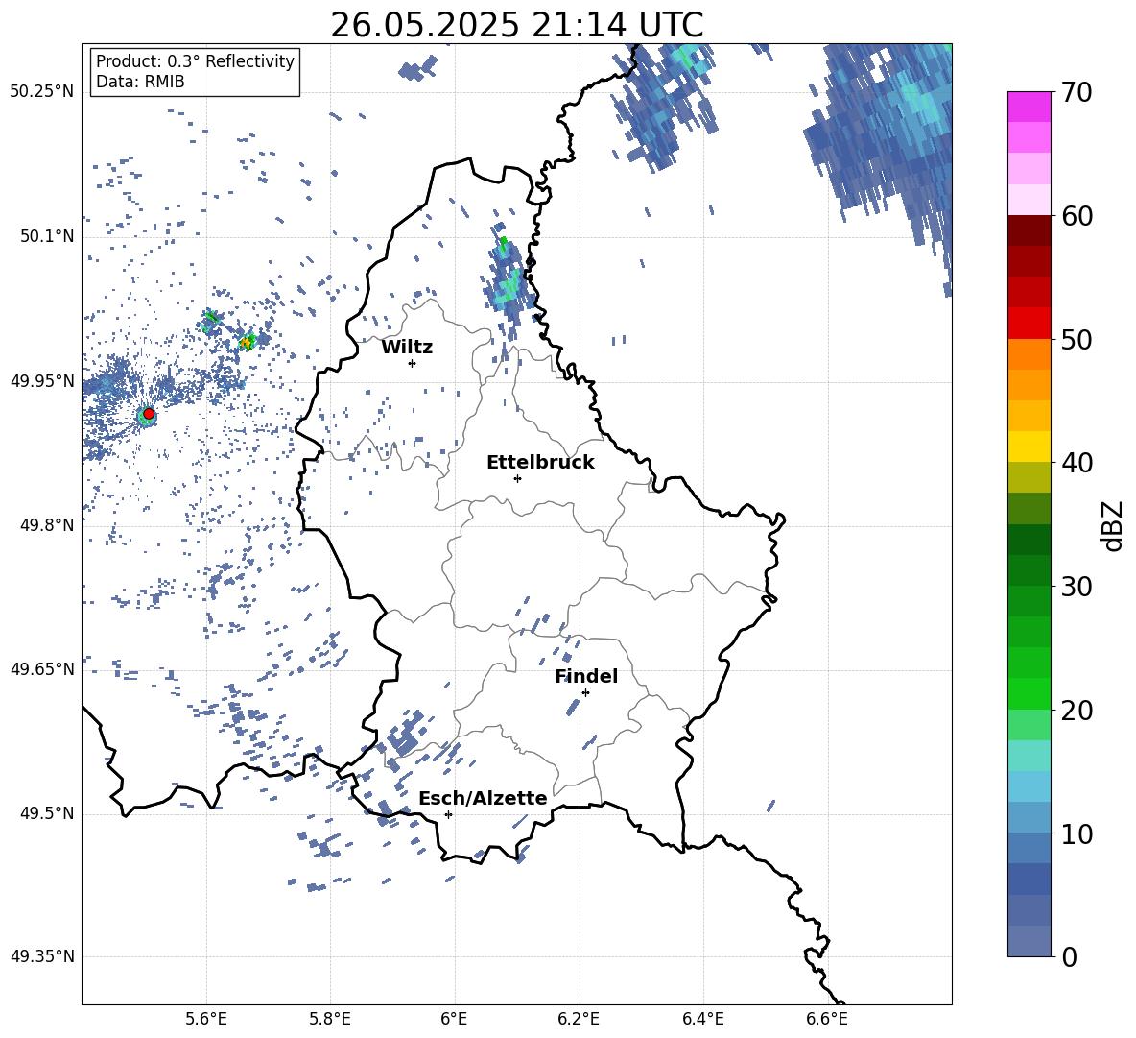Click the colorbar tick label 20

tap(1077, 710)
